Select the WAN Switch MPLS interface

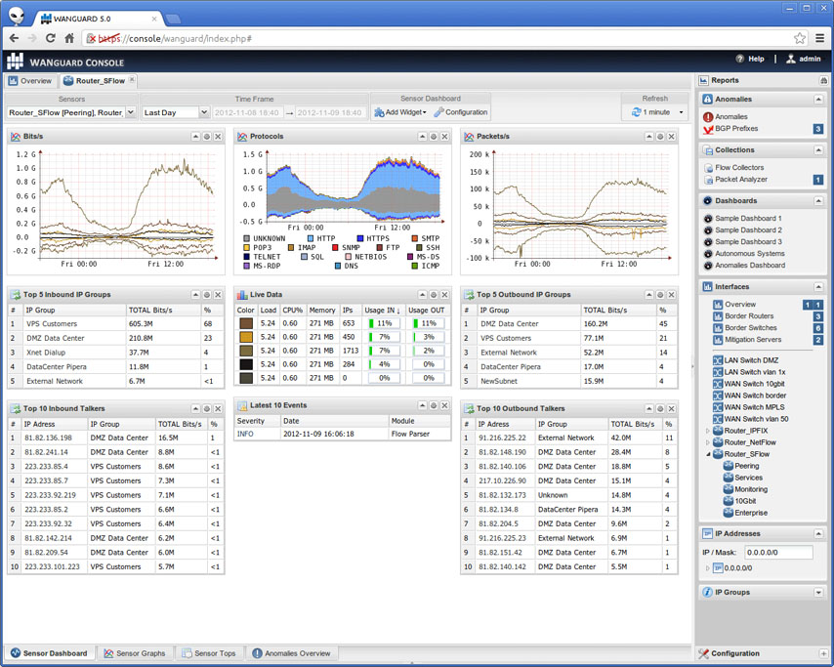tap(754, 407)
